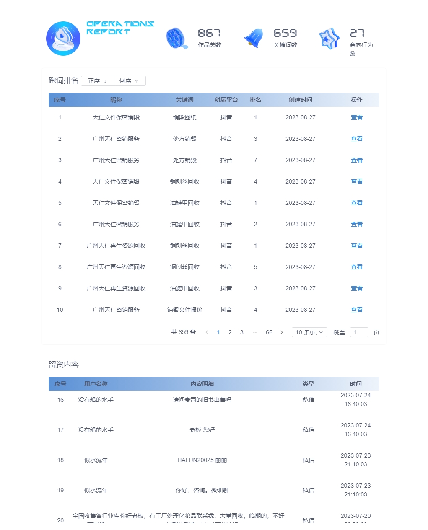
Task: Go to the next page arrow
Action: tap(281, 332)
